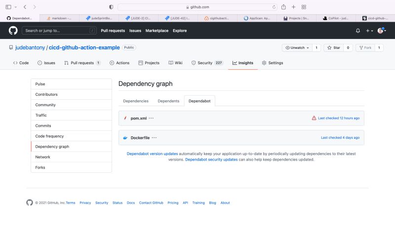Open Safari tab overview grid icon
The width and height of the screenshot is (395, 247).
[304, 7]
